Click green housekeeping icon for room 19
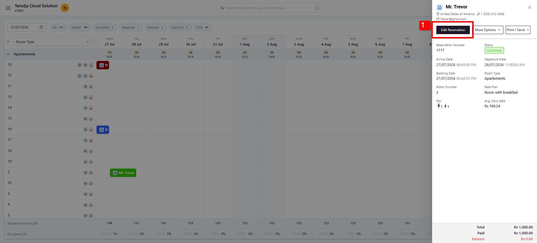The height and width of the screenshot is (243, 537). pyautogui.click(x=91, y=162)
